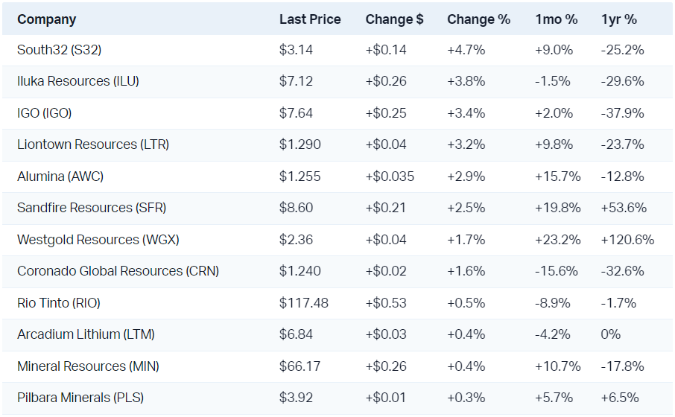Viewport: 675px width, 417px height.
Task: Sort by Change % column header
Action: click(478, 19)
